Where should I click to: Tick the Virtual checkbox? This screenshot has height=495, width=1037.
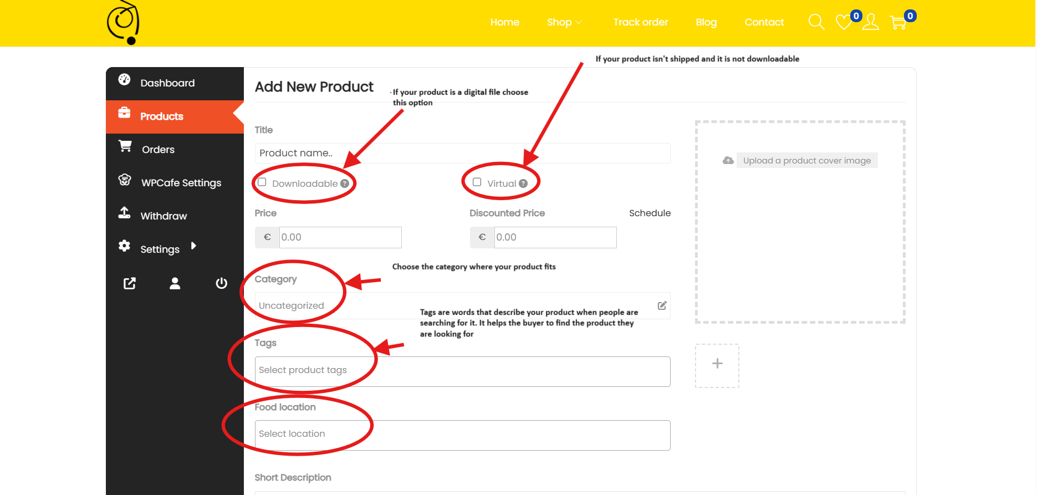(x=477, y=182)
